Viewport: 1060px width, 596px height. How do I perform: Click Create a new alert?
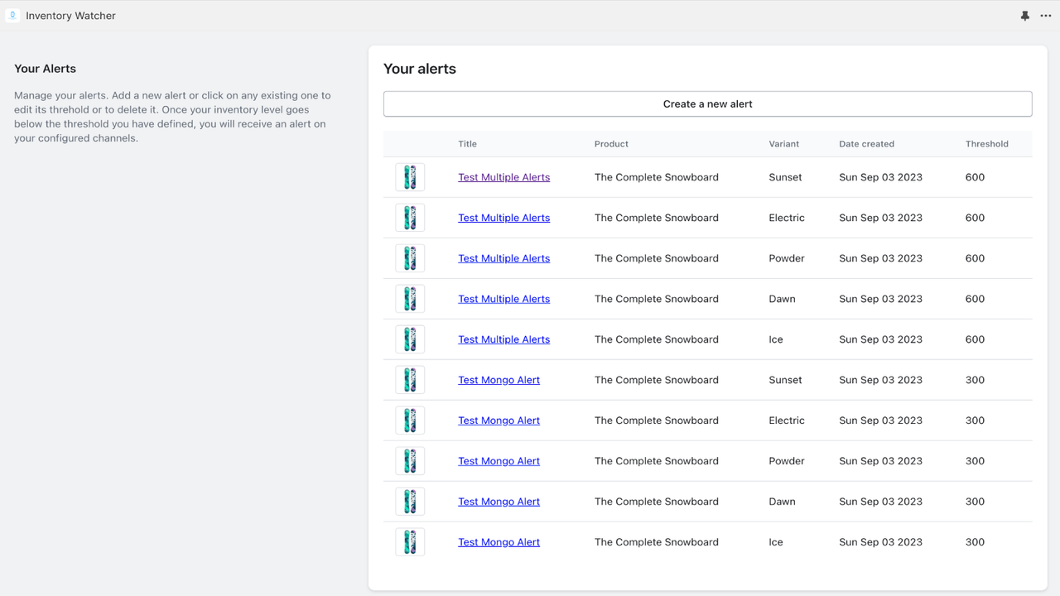(707, 103)
